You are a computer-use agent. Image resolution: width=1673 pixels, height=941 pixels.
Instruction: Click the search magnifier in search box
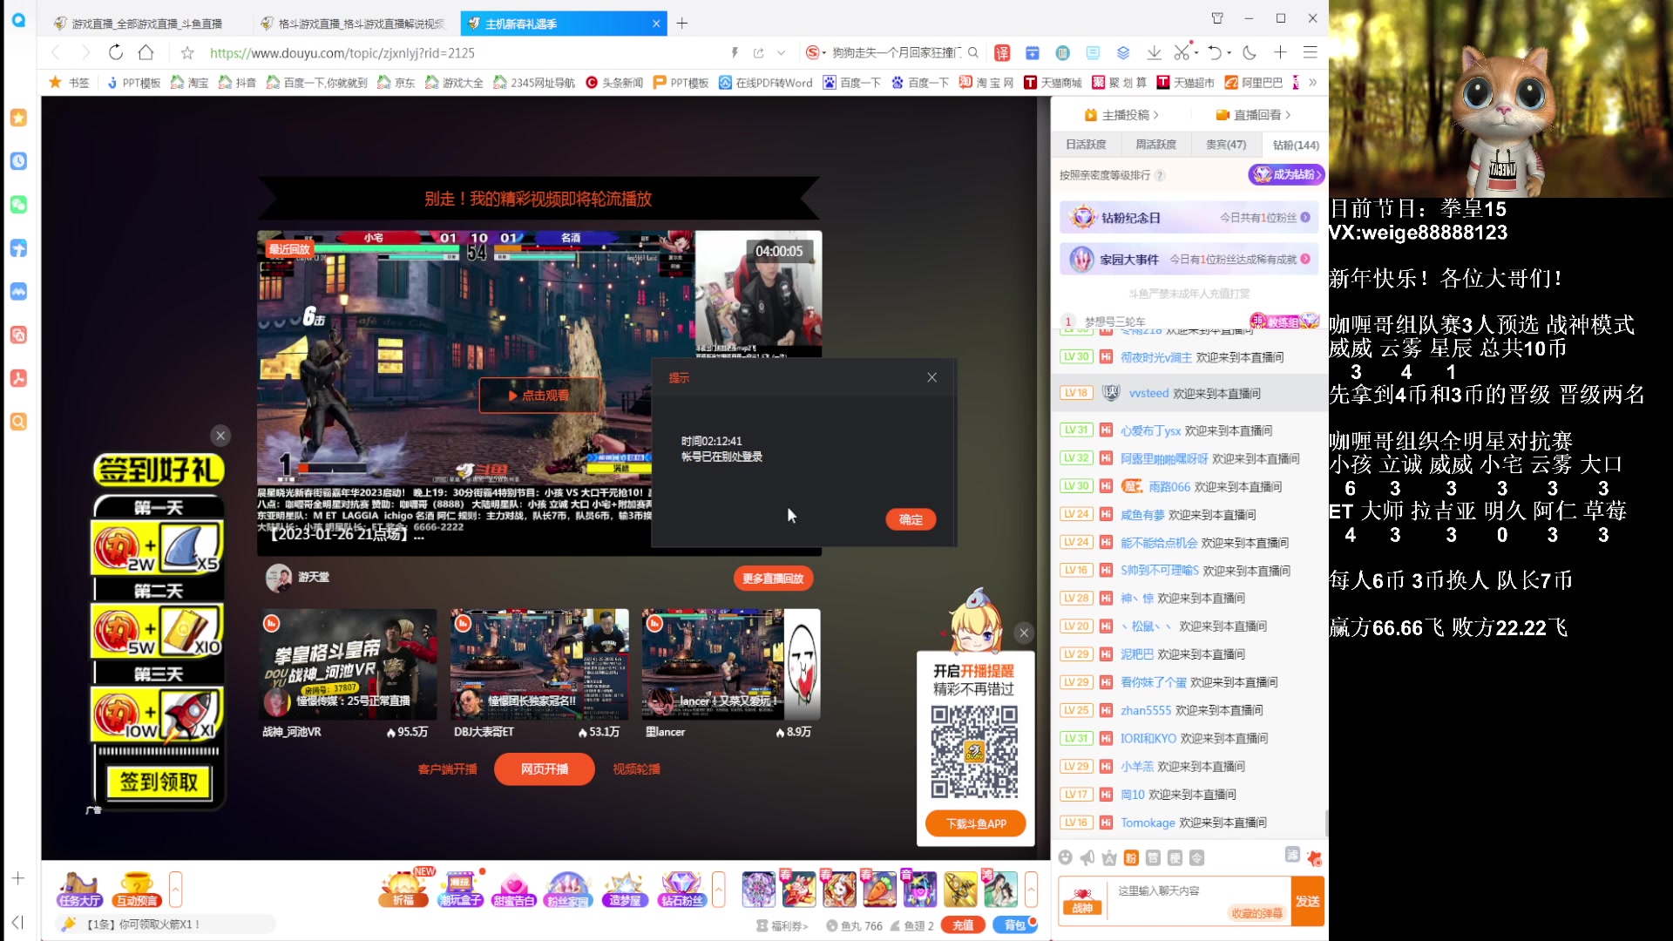973,52
